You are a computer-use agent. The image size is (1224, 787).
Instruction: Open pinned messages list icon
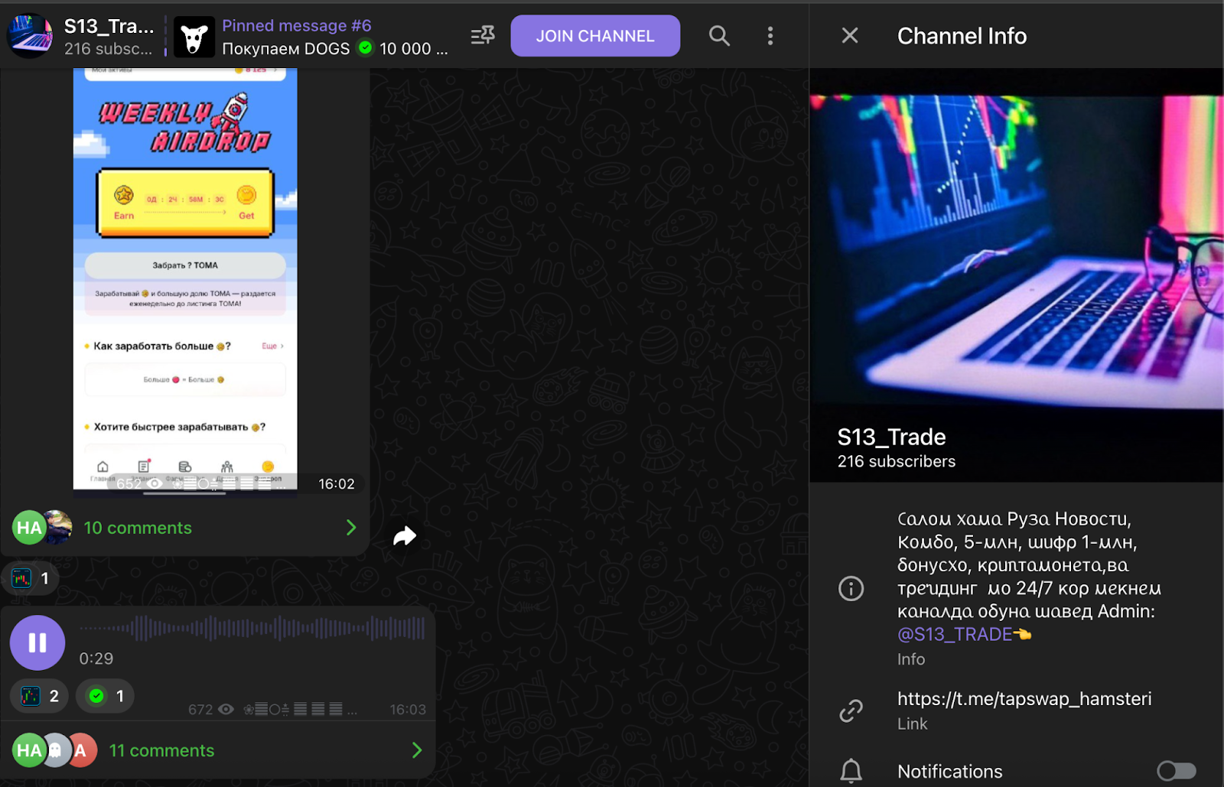483,36
